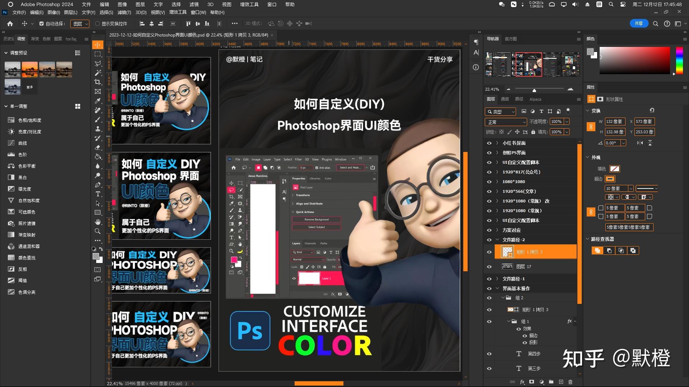Switch to the 通道 panel tab
The height and width of the screenshot is (387, 689).
[505, 99]
